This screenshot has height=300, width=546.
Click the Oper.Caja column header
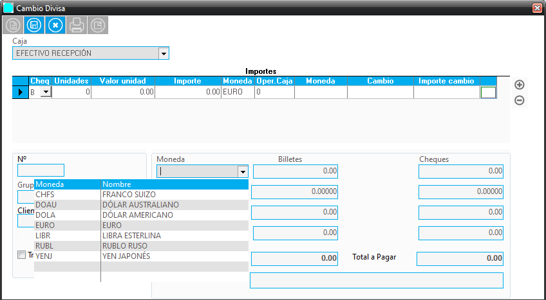(274, 81)
